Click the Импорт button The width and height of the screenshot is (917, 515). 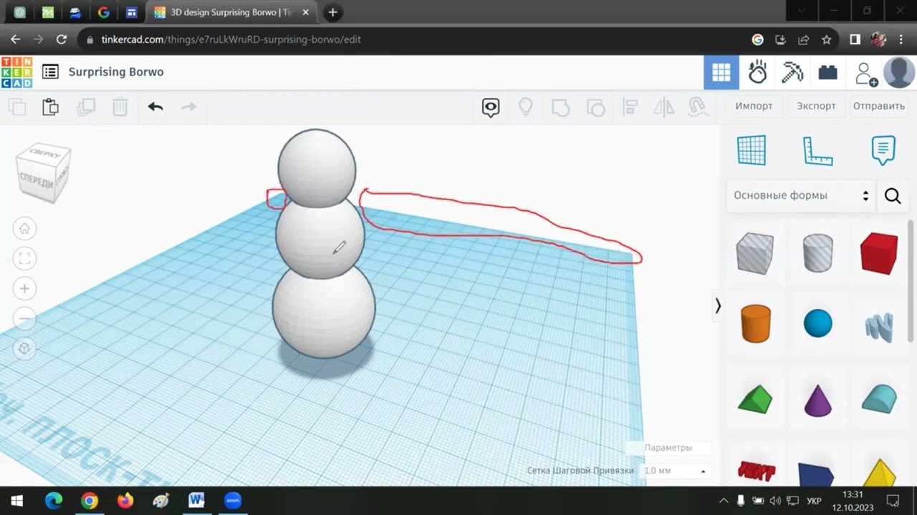tap(754, 106)
